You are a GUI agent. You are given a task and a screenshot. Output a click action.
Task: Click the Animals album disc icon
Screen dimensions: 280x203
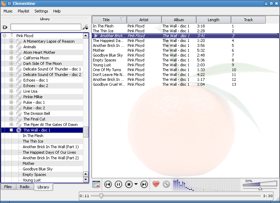coord(19,47)
